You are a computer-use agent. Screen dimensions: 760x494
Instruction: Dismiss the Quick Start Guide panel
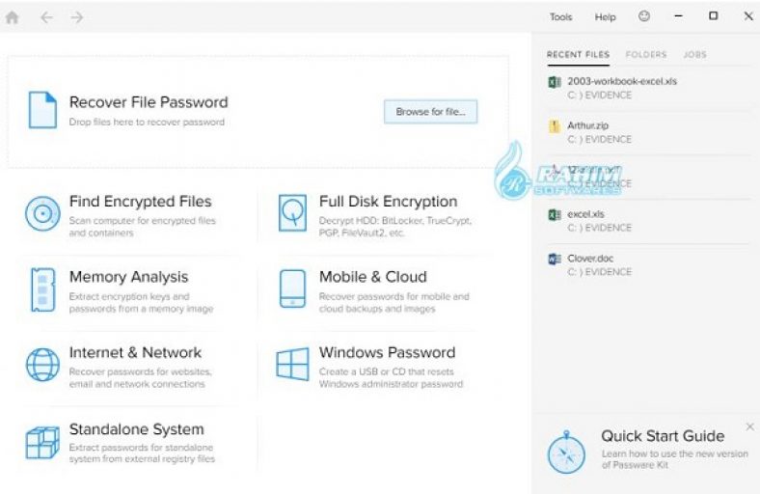click(x=750, y=426)
